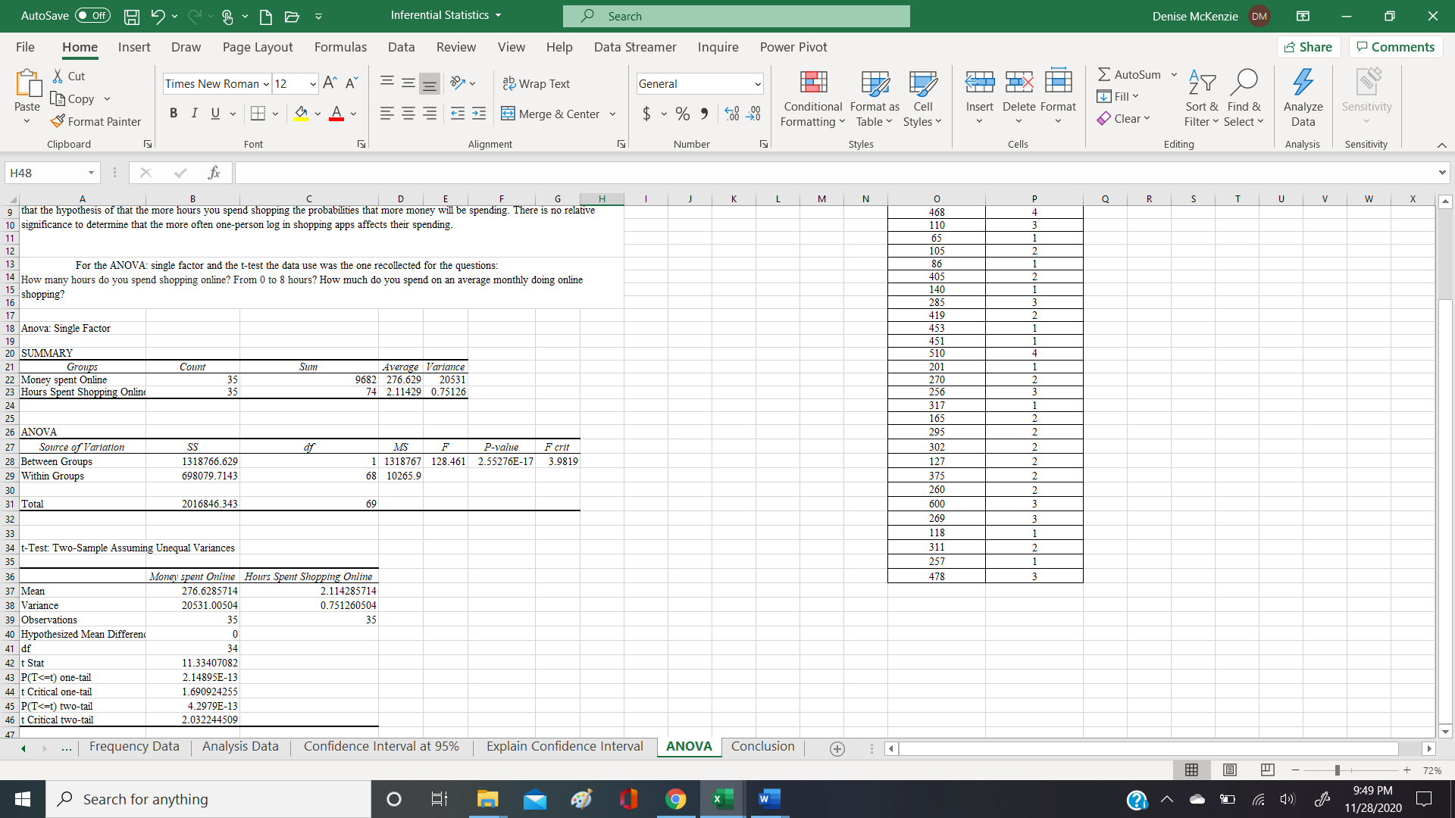Open Word from the taskbar
This screenshot has width=1455, height=818.
pyautogui.click(x=768, y=799)
